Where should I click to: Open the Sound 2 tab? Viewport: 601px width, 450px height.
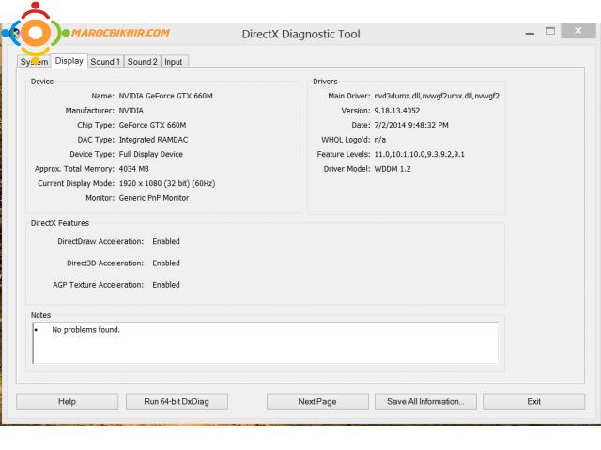pos(142,62)
